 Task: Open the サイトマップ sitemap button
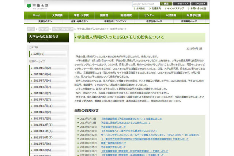(182, 4)
